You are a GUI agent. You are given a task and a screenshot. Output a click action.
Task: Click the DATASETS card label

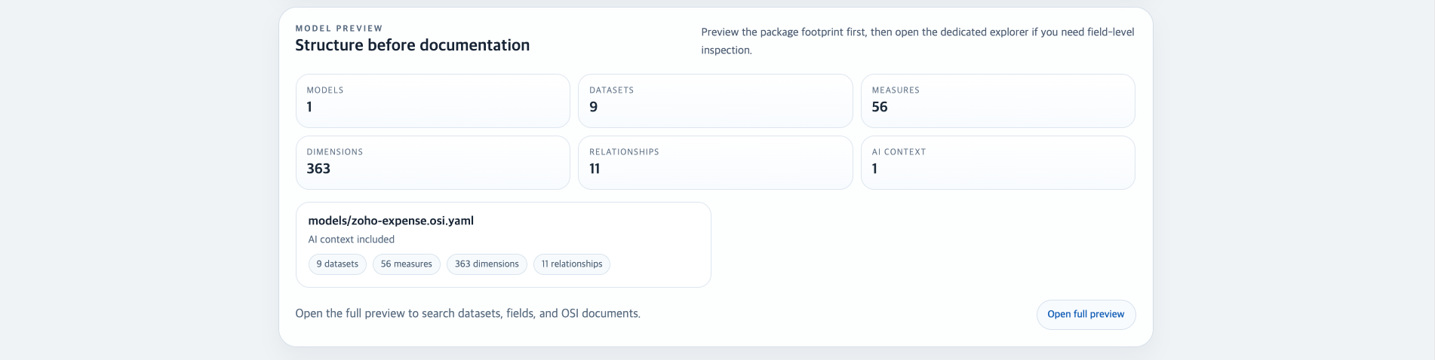(x=611, y=90)
